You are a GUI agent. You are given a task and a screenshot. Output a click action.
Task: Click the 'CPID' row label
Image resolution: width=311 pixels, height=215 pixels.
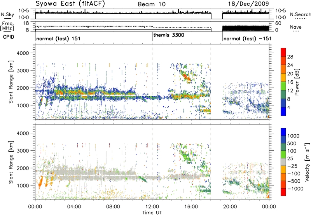tap(9, 37)
